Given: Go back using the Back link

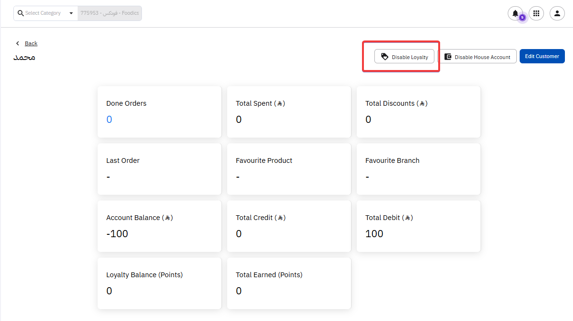Looking at the screenshot, I should [x=31, y=43].
